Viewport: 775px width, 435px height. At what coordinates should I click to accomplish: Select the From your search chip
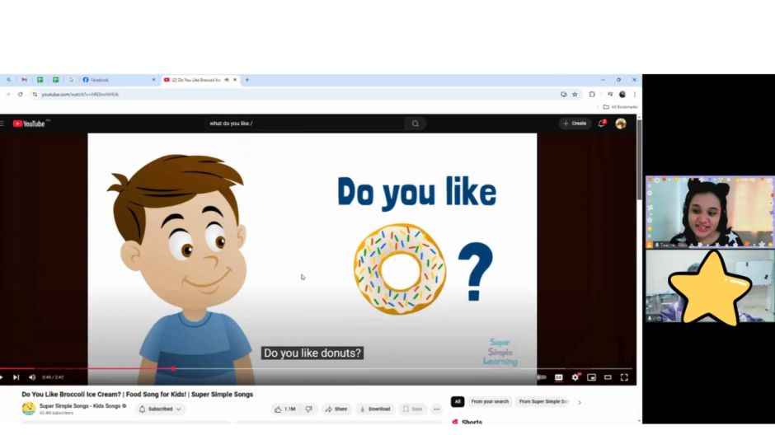489,401
